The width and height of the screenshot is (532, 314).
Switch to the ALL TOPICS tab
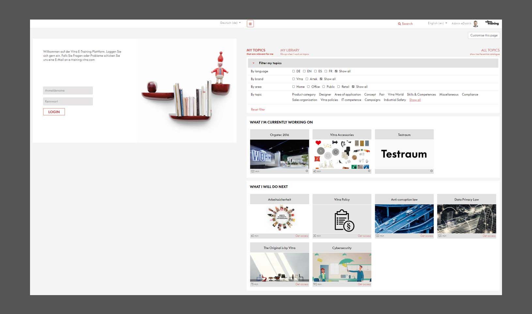485,52
